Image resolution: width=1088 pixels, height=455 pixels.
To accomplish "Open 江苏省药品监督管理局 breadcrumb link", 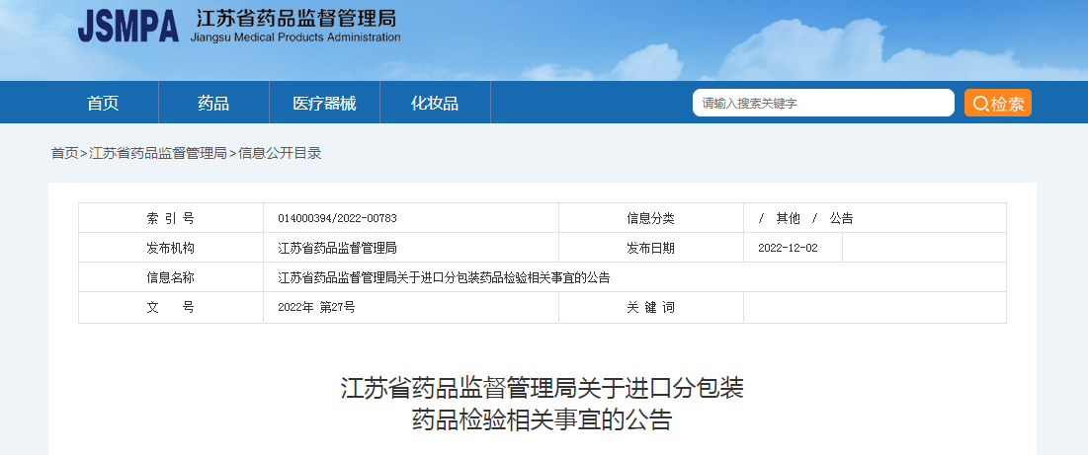I will click(158, 154).
